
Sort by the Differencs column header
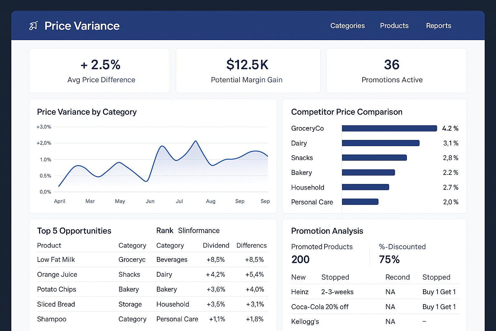pyautogui.click(x=251, y=245)
